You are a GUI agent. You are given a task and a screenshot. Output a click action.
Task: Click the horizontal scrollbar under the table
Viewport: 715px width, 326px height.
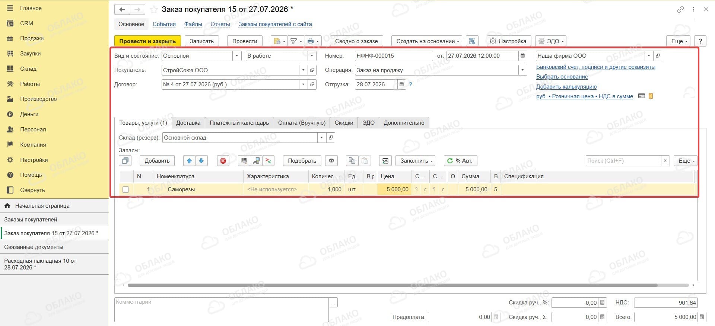coord(393,285)
